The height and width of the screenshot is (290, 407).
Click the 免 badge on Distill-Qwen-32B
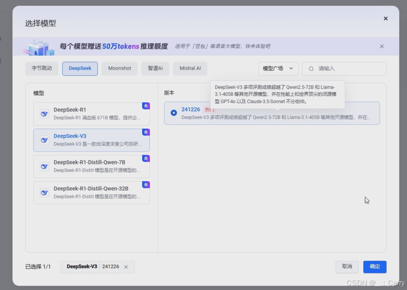coord(146,185)
